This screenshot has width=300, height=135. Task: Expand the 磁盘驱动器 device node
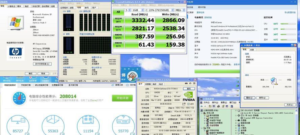pos(236,123)
